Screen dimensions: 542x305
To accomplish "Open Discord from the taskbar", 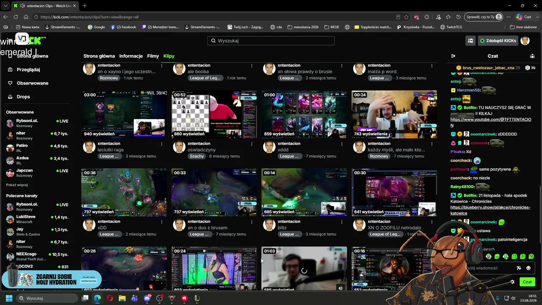I will (147, 298).
